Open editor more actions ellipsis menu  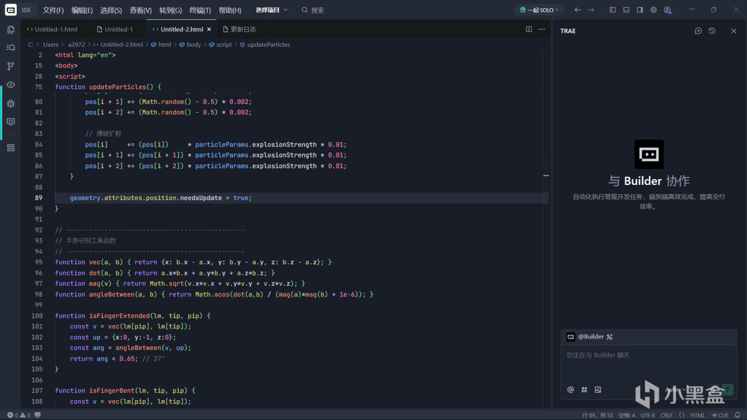[x=542, y=29]
